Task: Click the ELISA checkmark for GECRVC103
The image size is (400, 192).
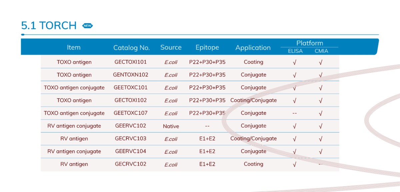Action: (294, 139)
